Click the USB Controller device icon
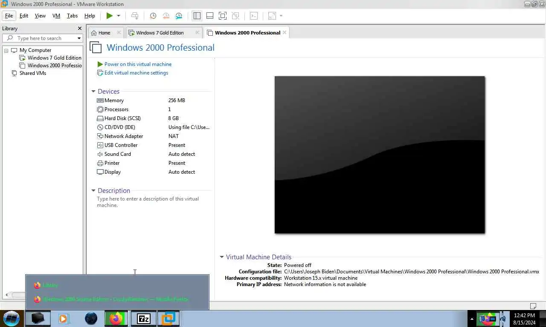 pos(100,145)
